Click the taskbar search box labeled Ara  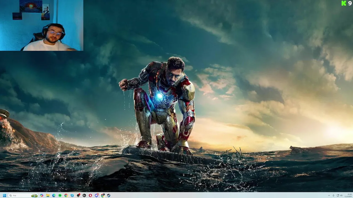point(23,196)
